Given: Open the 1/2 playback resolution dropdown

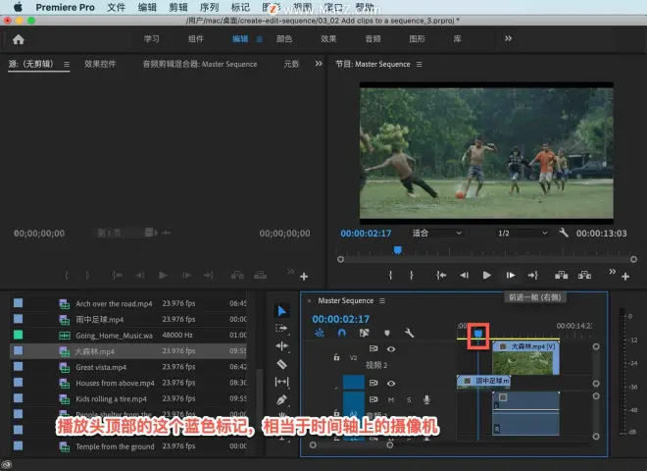Looking at the screenshot, I should [x=523, y=233].
